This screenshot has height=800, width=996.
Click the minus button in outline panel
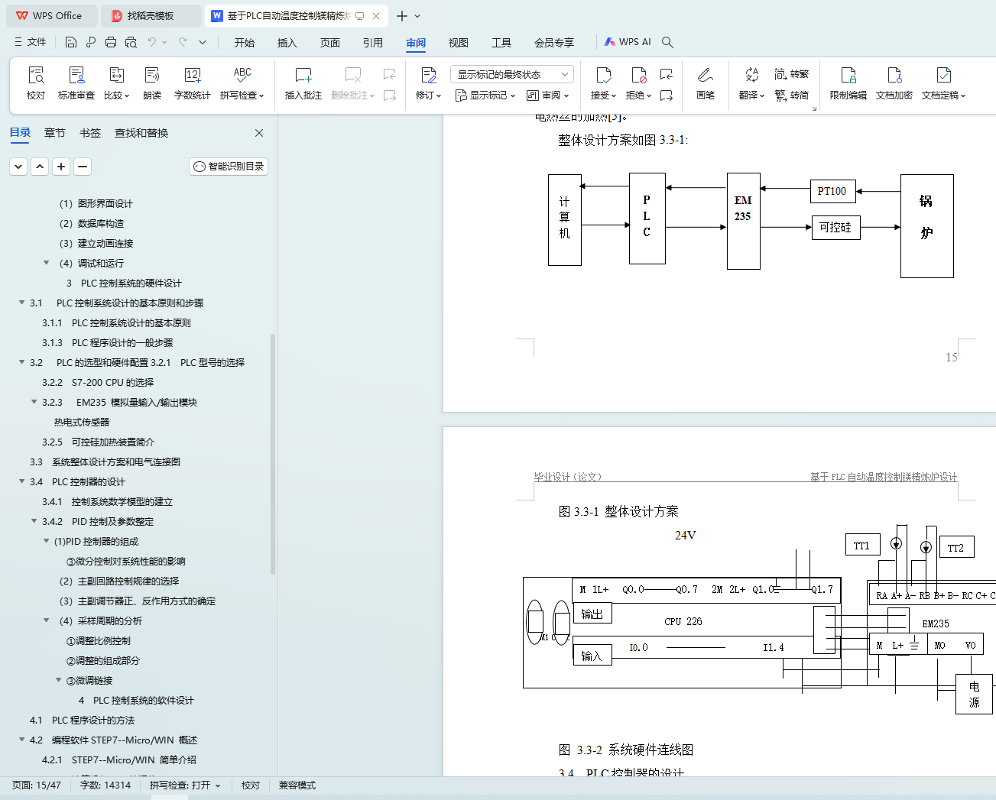coord(83,167)
